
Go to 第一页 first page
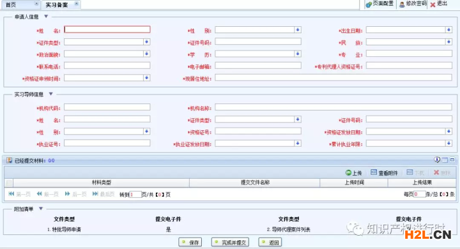19,194
